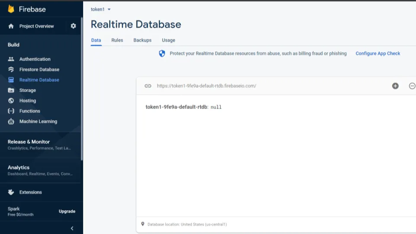This screenshot has width=416, height=234.
Task: Click the Storage folder icon
Action: pos(11,90)
